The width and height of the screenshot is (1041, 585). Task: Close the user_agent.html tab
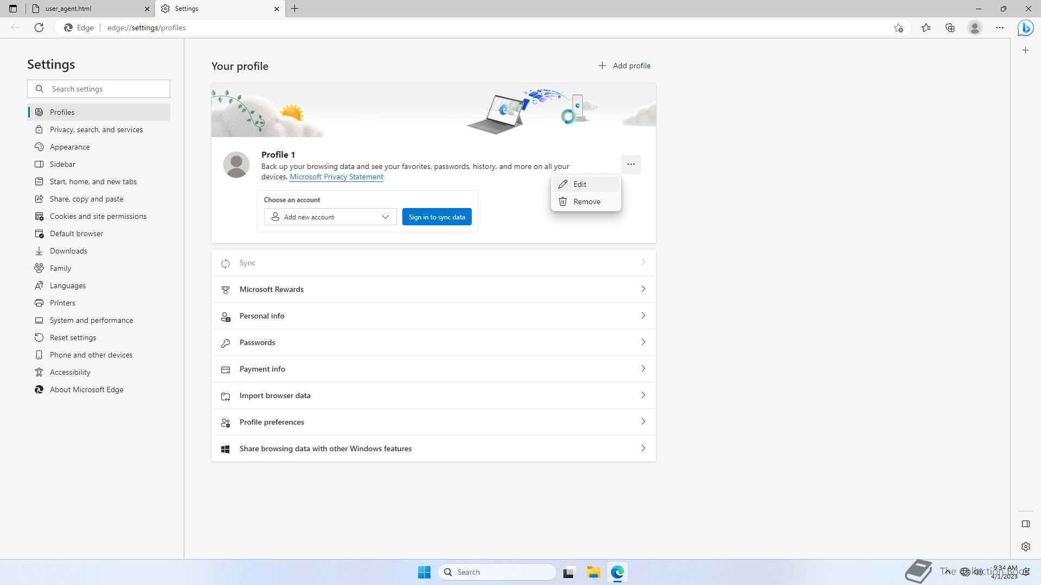pos(147,9)
